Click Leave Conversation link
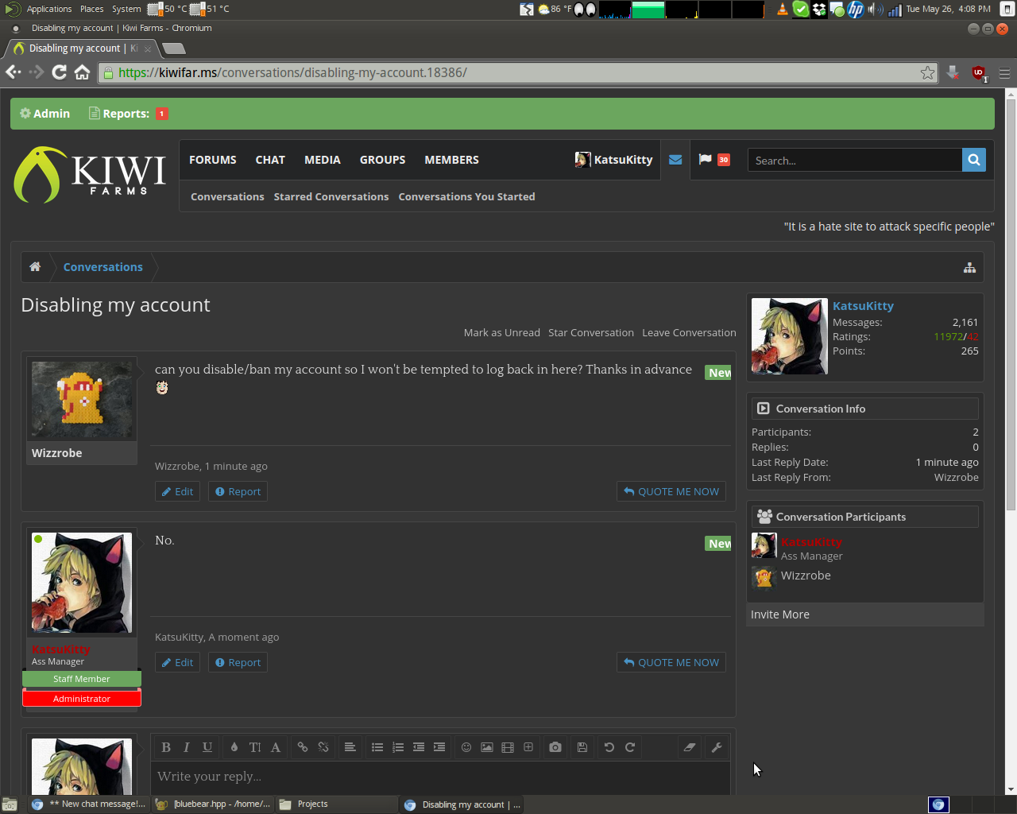This screenshot has height=814, width=1017. (x=689, y=332)
